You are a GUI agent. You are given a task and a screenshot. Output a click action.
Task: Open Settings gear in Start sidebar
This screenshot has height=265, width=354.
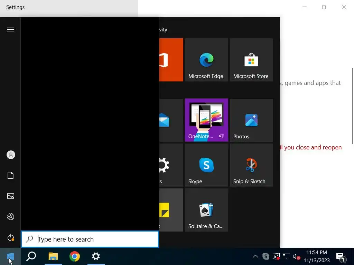click(11, 217)
